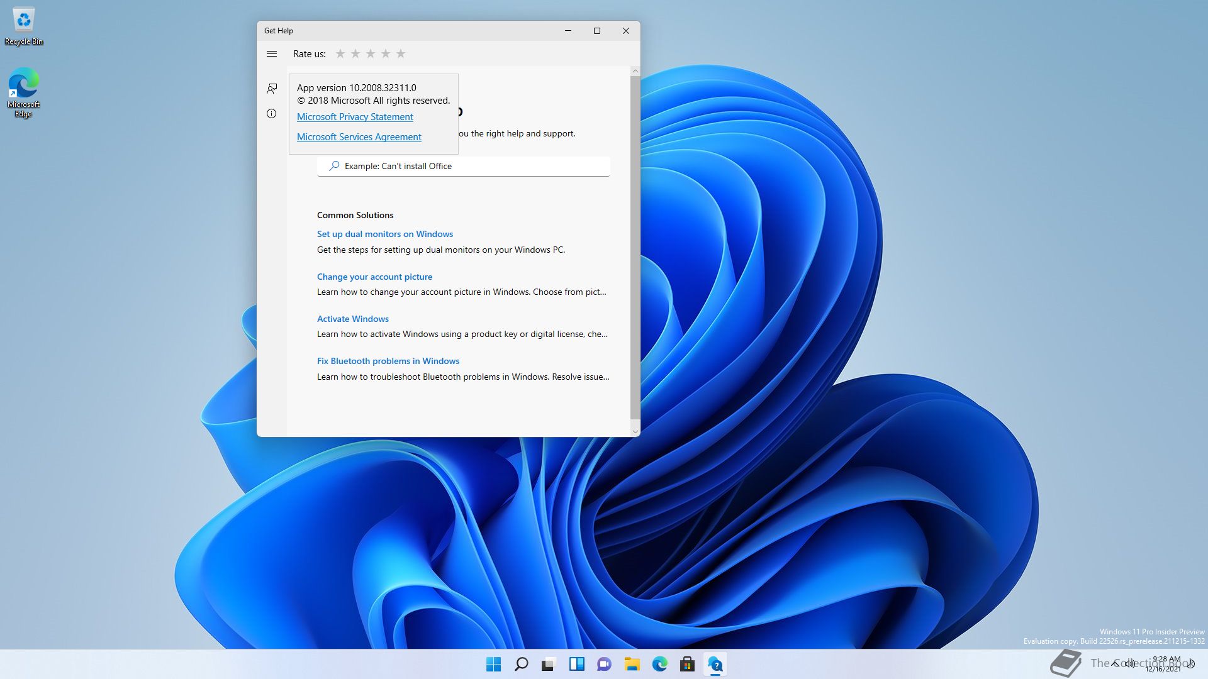This screenshot has width=1208, height=679.
Task: Rate three stars in Rate us
Action: 371,54
